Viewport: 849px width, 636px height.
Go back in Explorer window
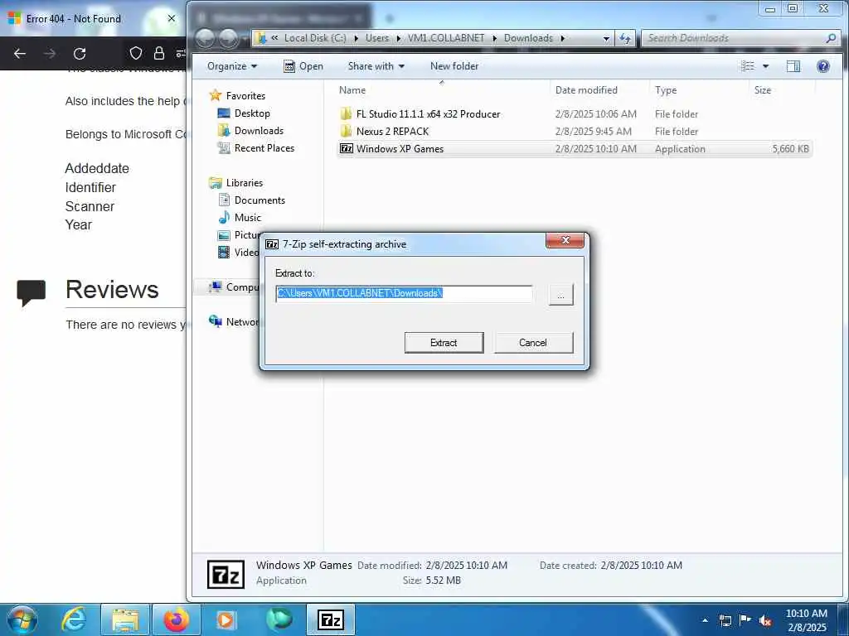[x=205, y=38]
